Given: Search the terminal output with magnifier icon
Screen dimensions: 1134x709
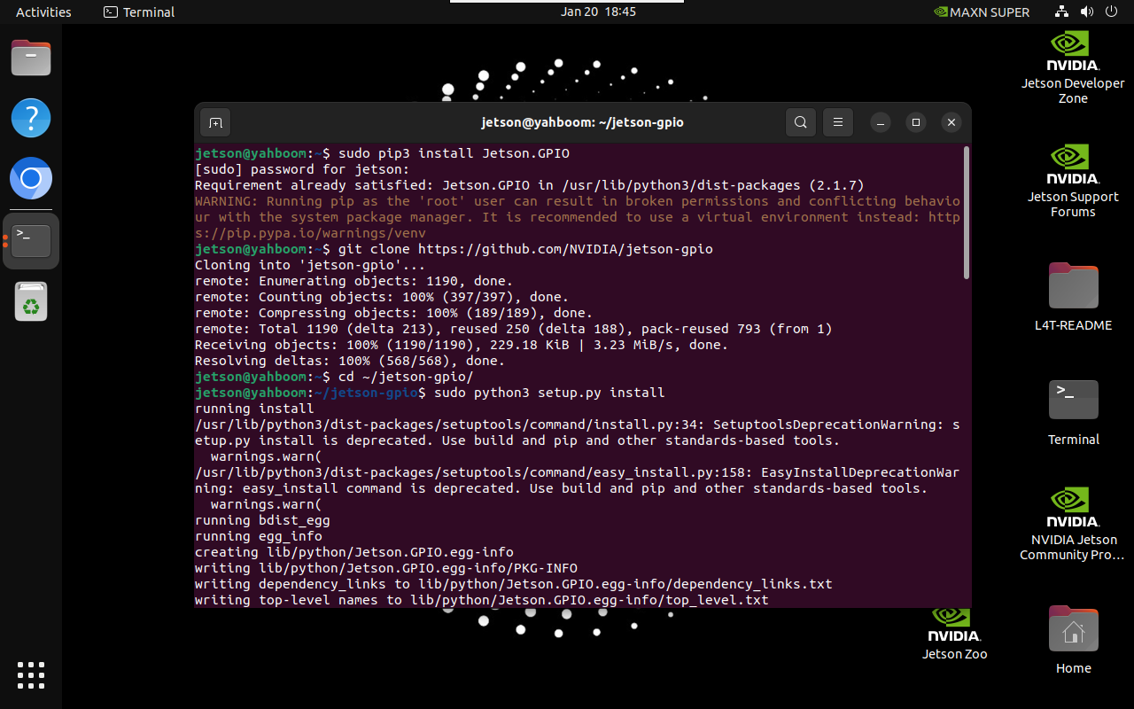Looking at the screenshot, I should (x=800, y=122).
